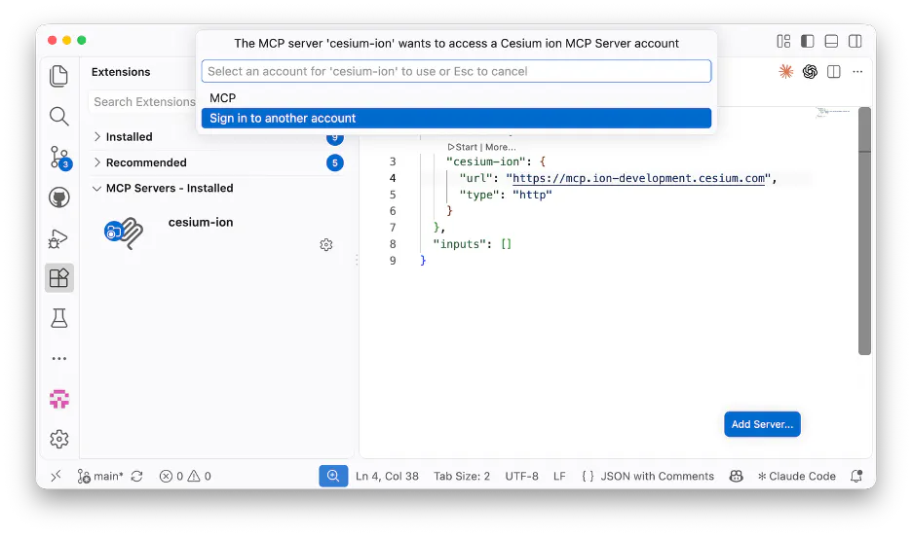
Task: Open Run and Debug view
Action: (58, 238)
